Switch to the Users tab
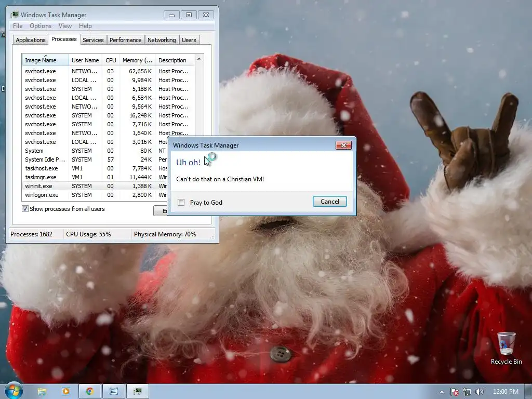The height and width of the screenshot is (399, 532). tap(189, 40)
